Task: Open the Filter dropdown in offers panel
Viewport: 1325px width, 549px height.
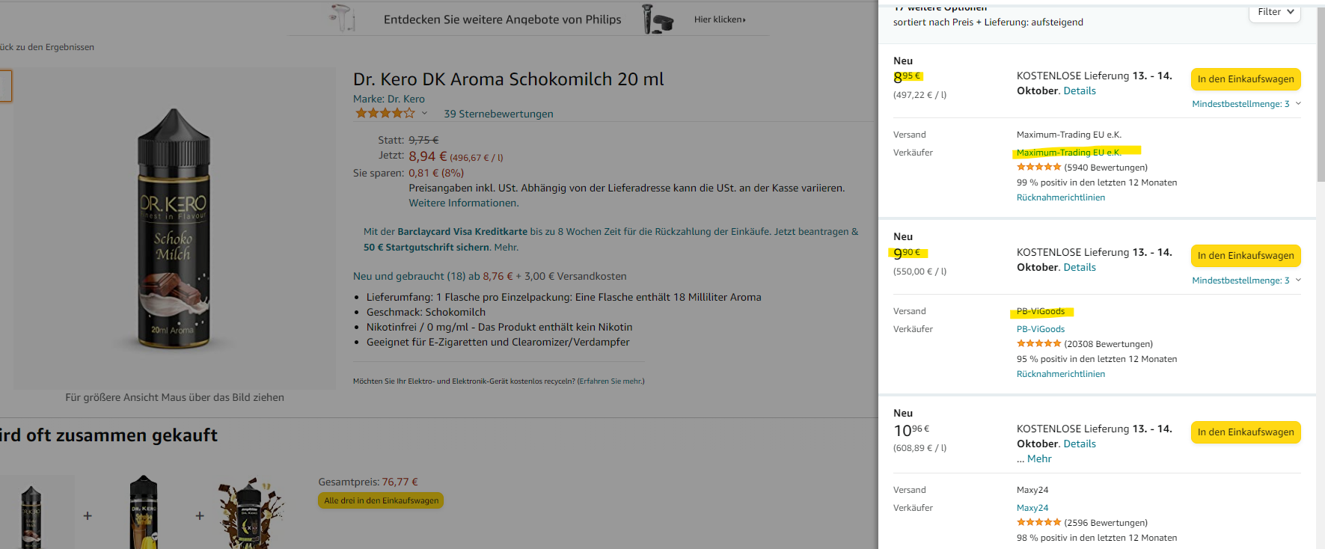Action: point(1275,12)
